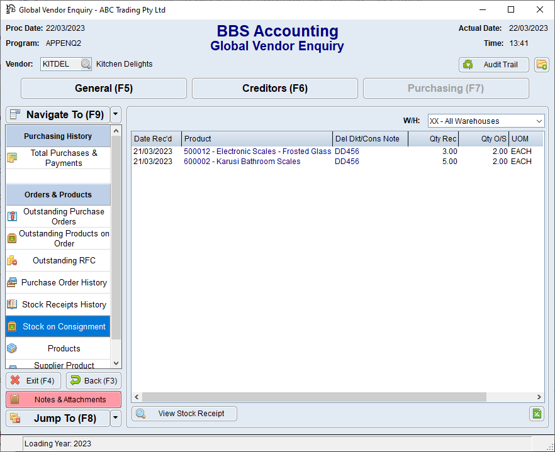555x452 pixels.
Task: Click the horizontal scrollbar under the grid
Action: click(315, 397)
